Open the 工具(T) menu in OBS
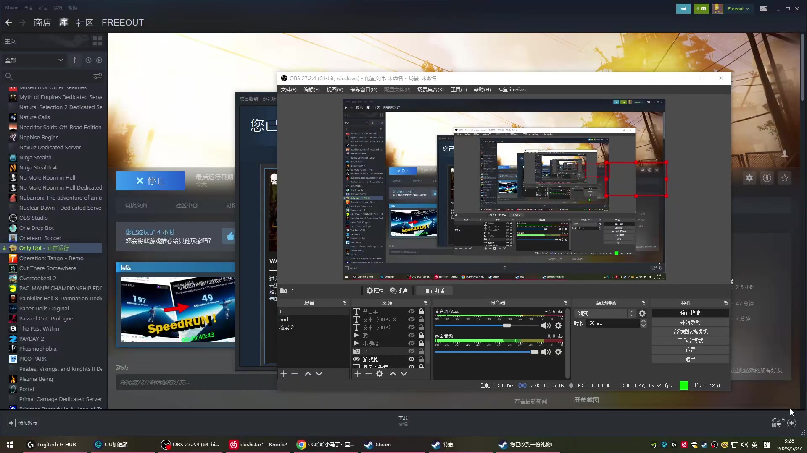Image resolution: width=807 pixels, height=453 pixels. coord(458,90)
